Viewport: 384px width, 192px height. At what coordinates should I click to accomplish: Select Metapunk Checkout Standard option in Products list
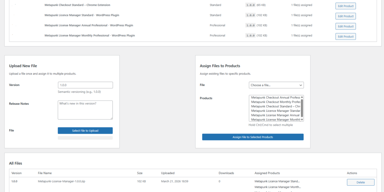click(x=275, y=106)
